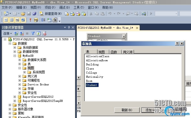
Task: Open Object Explorer window position dropdown
Action: pyautogui.click(x=65, y=27)
